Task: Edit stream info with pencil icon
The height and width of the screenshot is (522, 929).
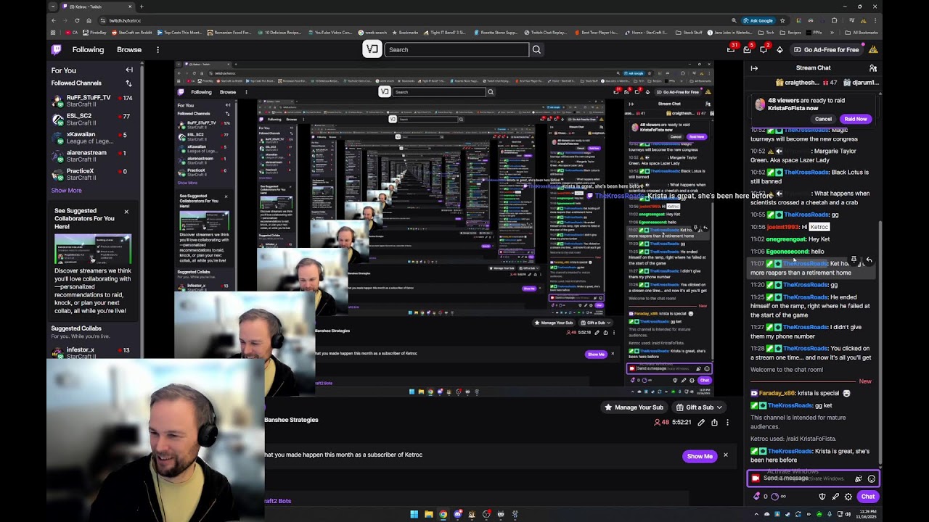Action: pos(701,423)
